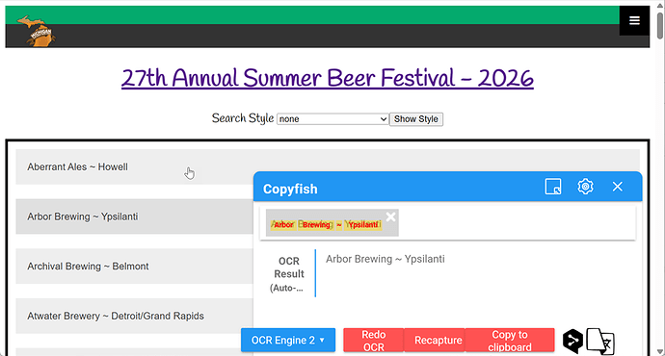Select Aberrant Ales ~ Howell row
The image size is (665, 356).
(328, 166)
